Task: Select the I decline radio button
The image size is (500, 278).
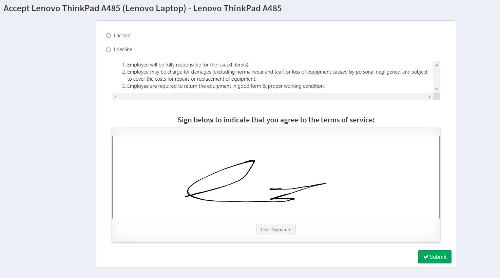Action: click(x=109, y=50)
